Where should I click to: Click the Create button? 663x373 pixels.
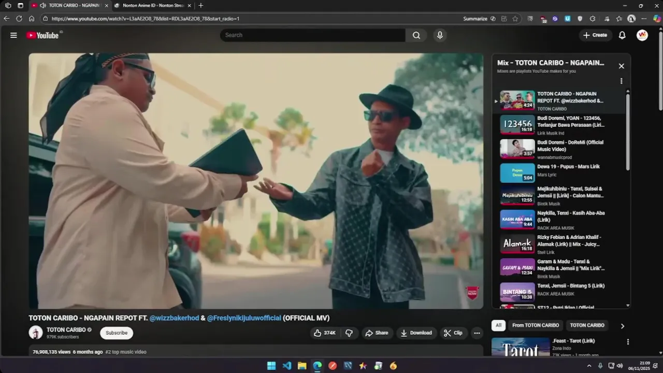(x=595, y=35)
